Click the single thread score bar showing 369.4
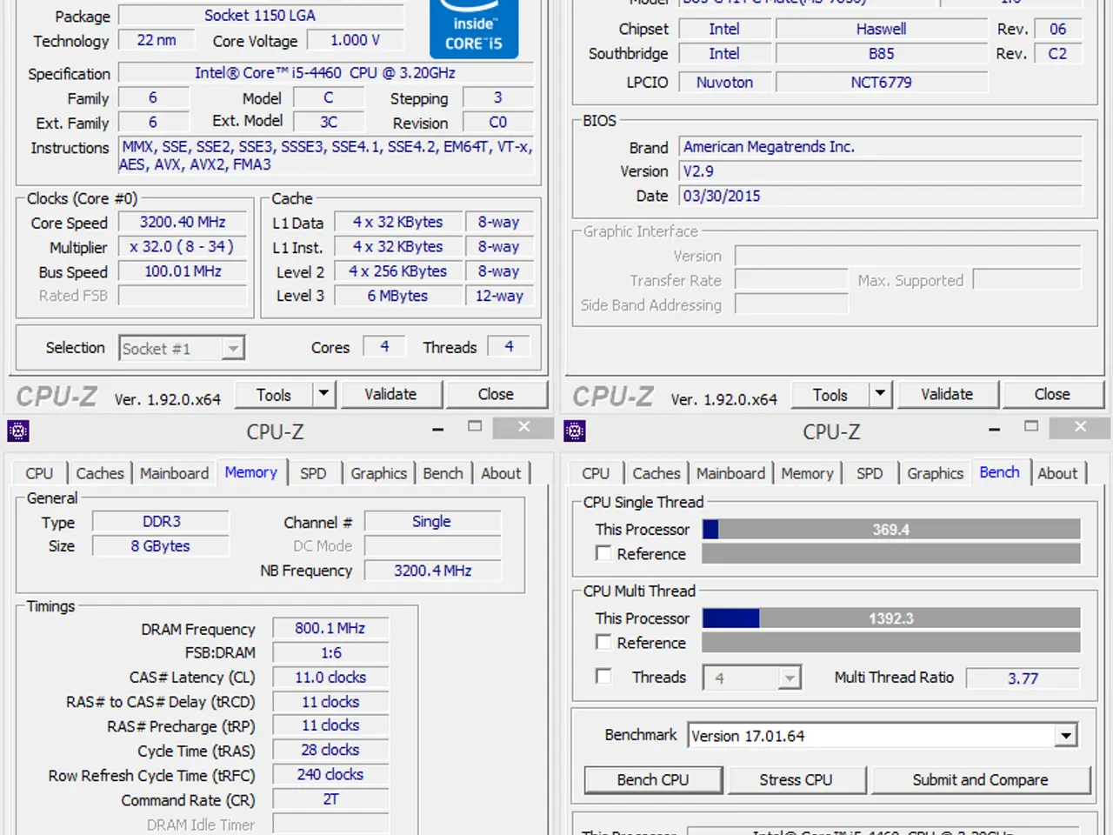This screenshot has width=1113, height=835. pyautogui.click(x=891, y=529)
